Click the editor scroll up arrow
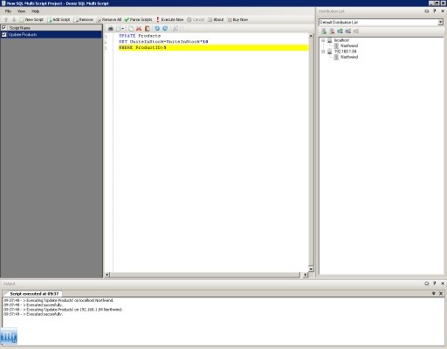 pos(311,36)
